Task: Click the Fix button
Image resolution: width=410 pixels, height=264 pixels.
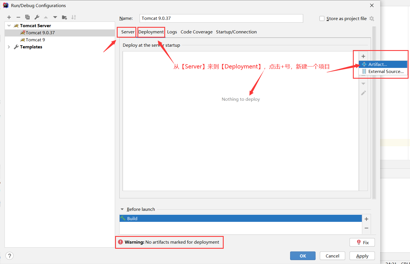Action: (x=362, y=242)
